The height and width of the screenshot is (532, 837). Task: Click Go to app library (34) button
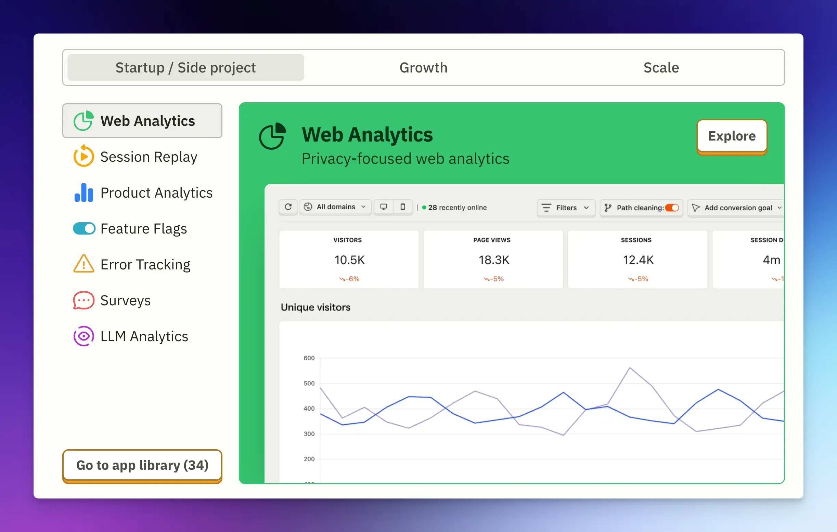coord(142,465)
